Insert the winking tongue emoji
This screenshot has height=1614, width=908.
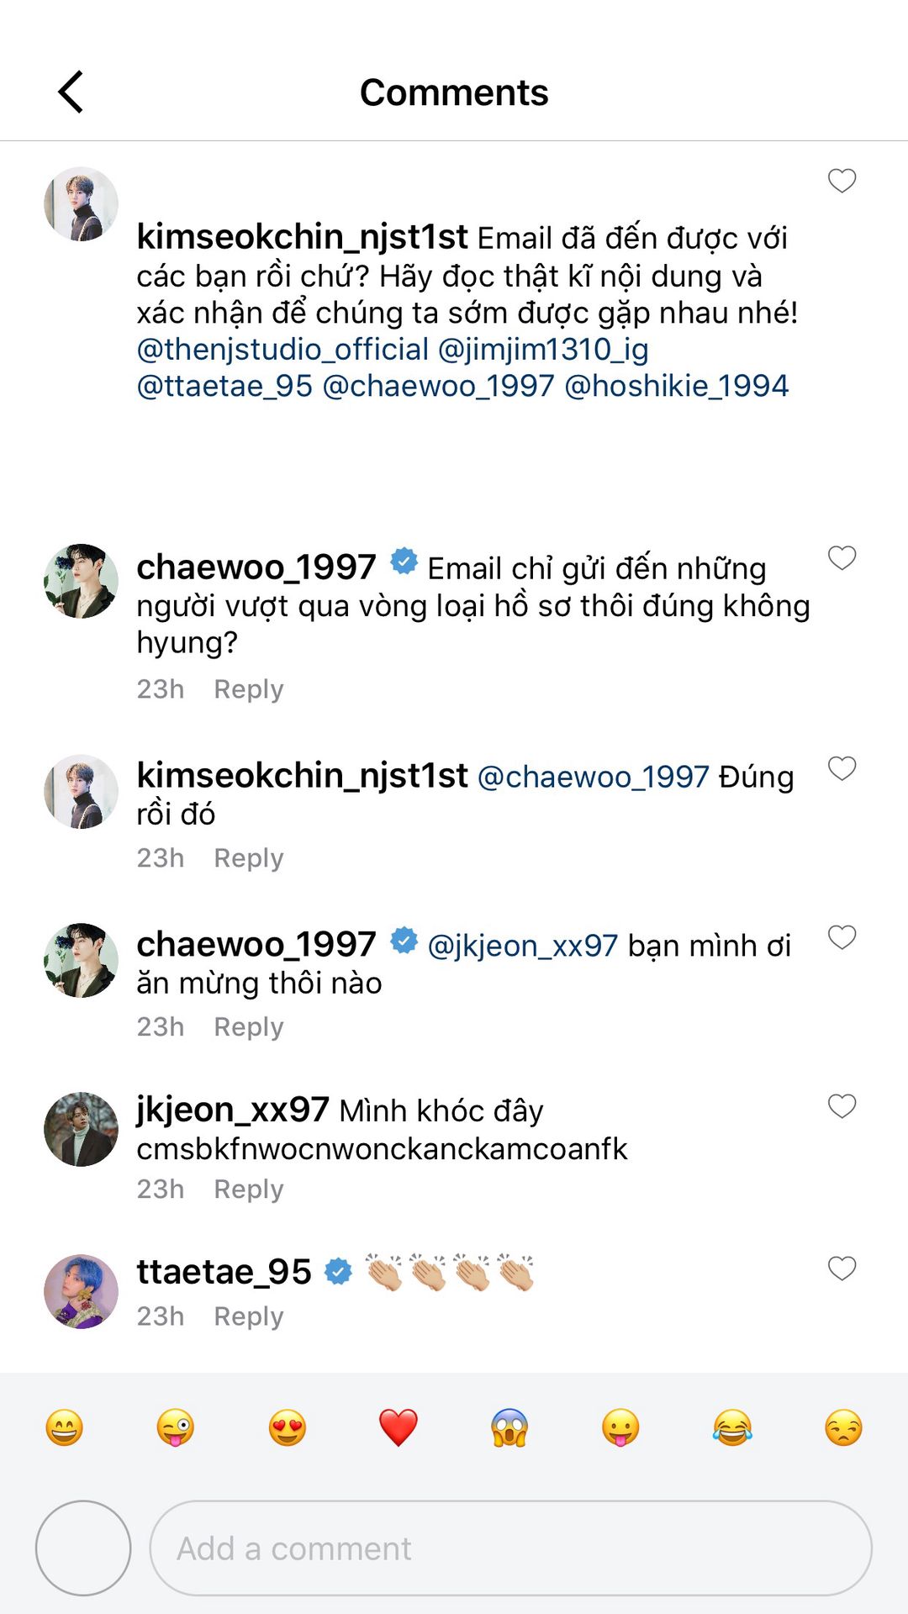pos(176,1427)
